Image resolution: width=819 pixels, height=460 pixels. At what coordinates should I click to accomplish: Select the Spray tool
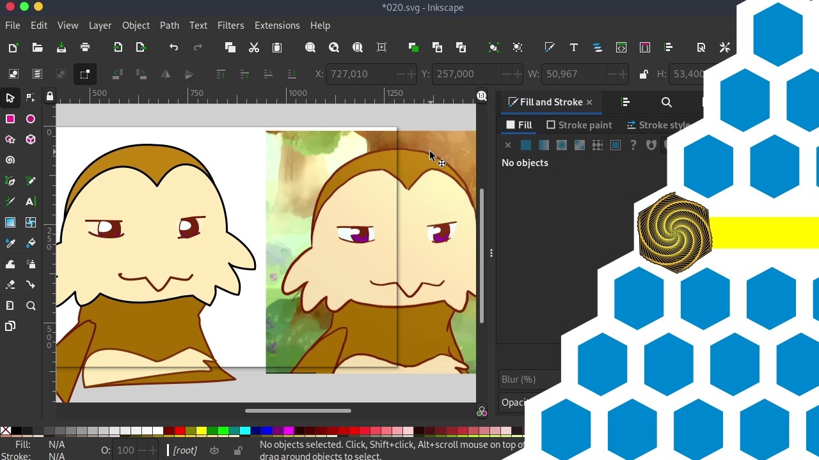click(x=31, y=264)
